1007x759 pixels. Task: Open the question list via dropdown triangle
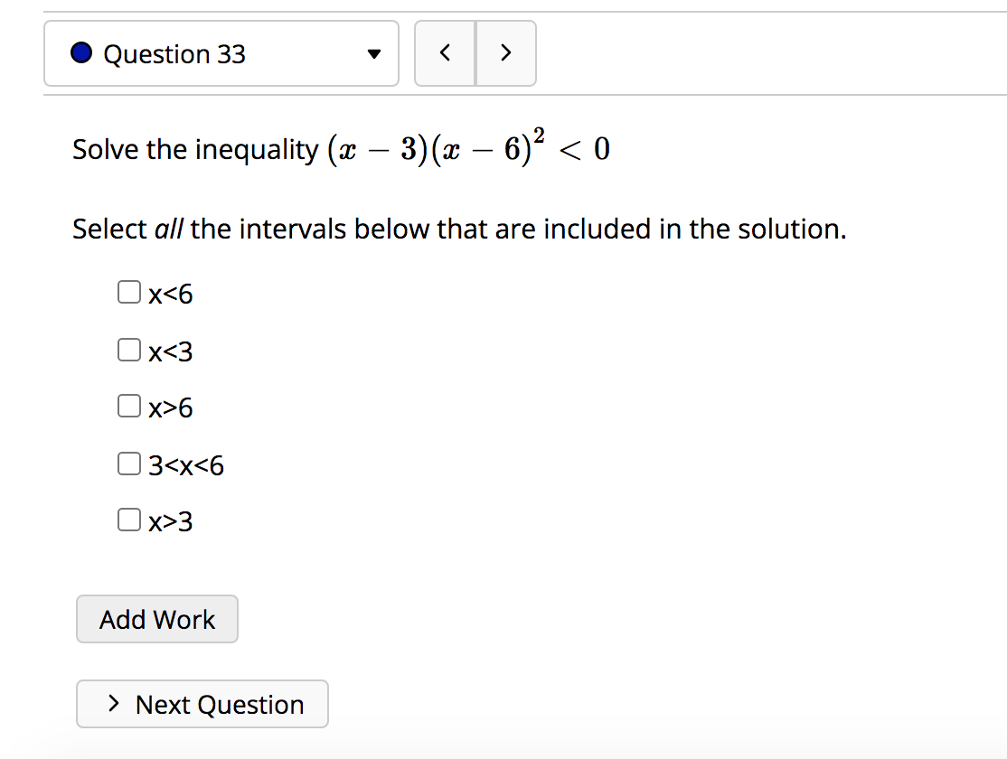[x=374, y=54]
